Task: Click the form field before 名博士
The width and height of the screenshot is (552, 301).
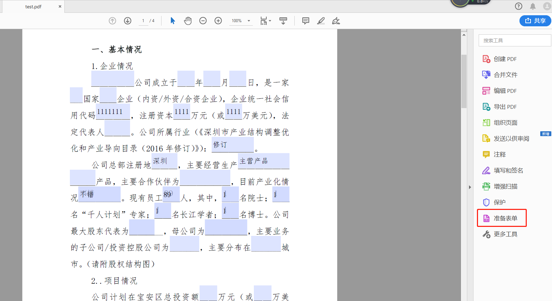Action: (x=230, y=211)
